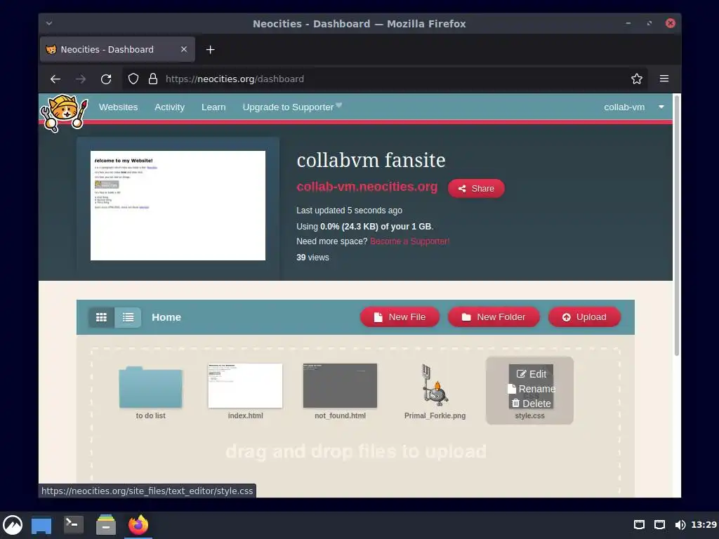Click the page vertical scrollbar

(676, 225)
